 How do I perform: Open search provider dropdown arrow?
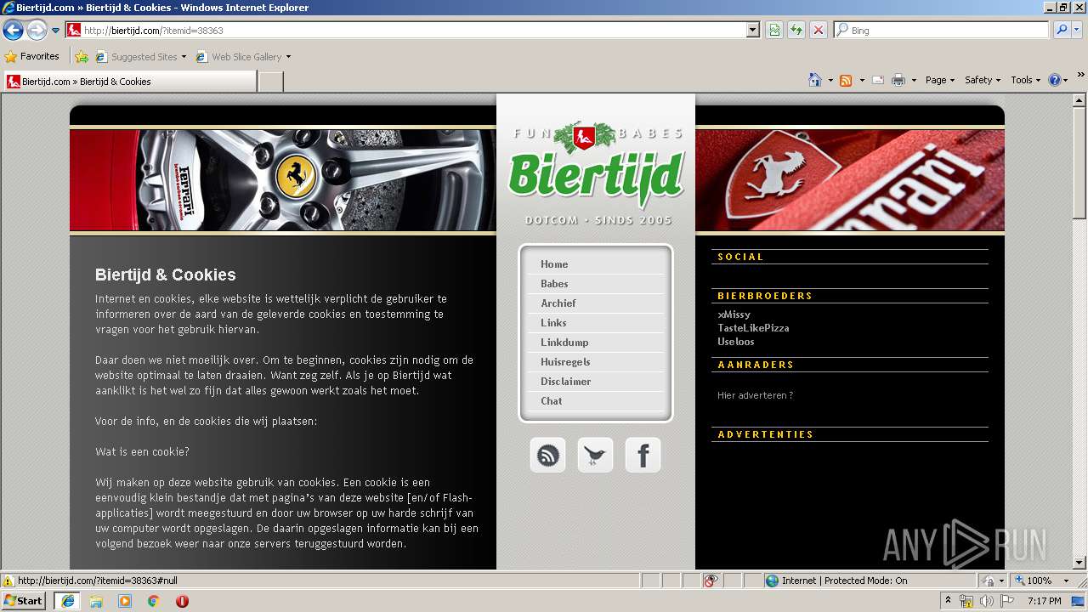pos(1077,30)
